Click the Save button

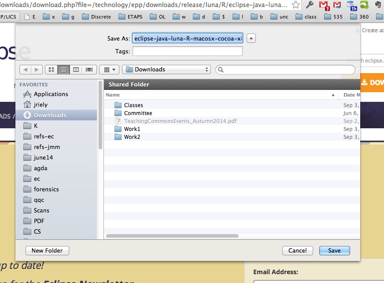pos(334,250)
